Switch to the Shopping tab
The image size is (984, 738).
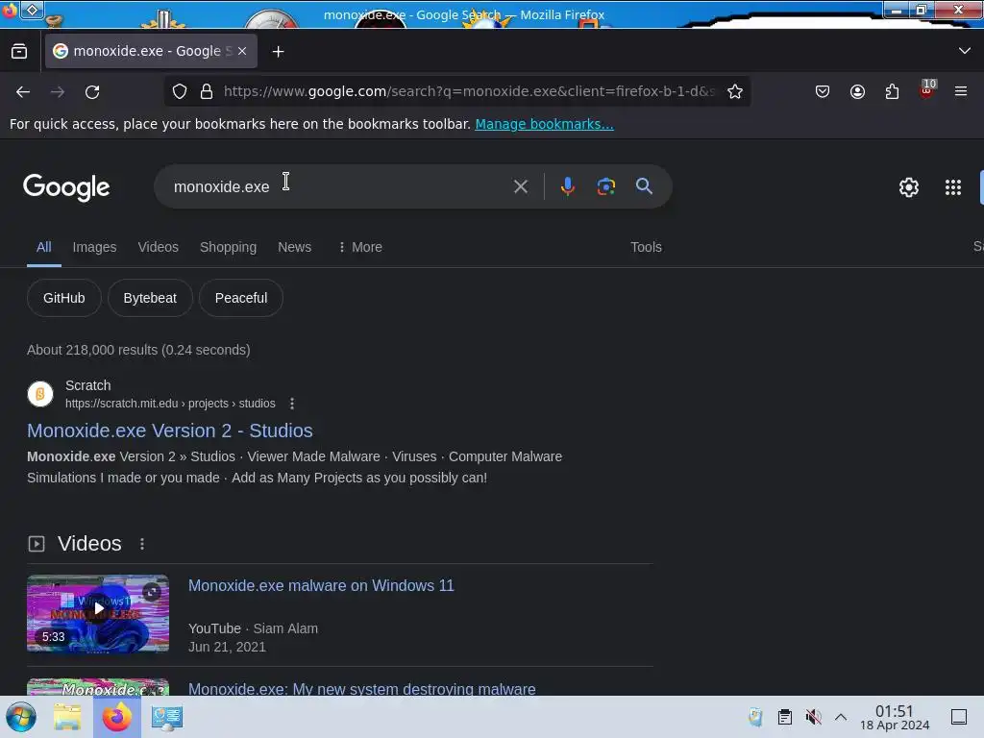(x=228, y=247)
